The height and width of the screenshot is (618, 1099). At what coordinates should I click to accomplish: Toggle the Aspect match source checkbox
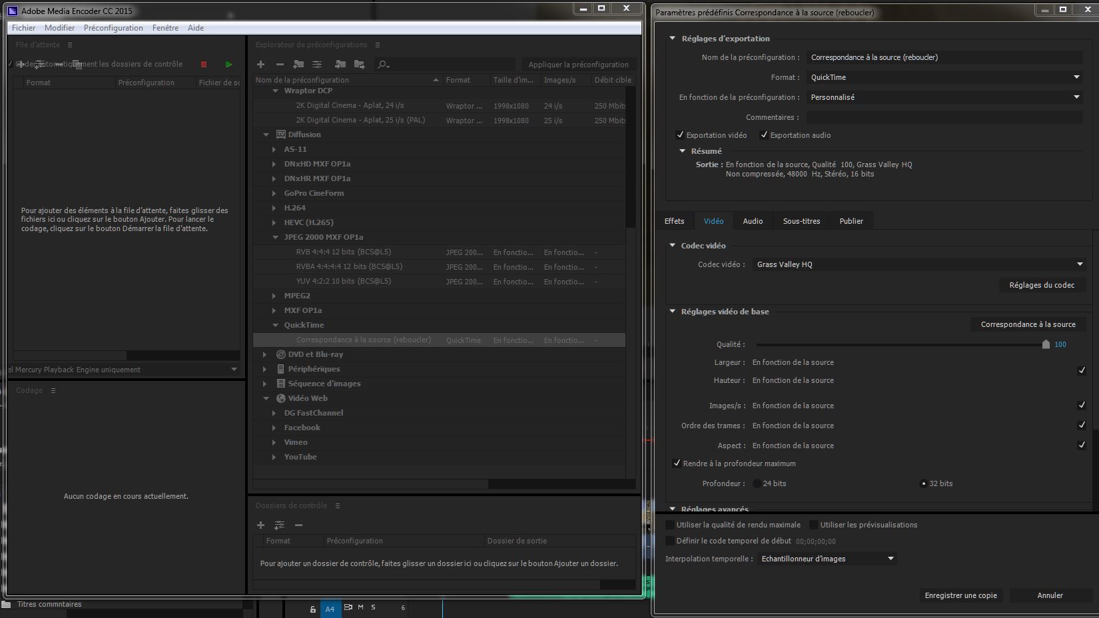click(x=1082, y=445)
